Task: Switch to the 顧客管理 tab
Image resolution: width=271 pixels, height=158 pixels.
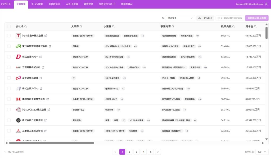Action: point(88,4)
